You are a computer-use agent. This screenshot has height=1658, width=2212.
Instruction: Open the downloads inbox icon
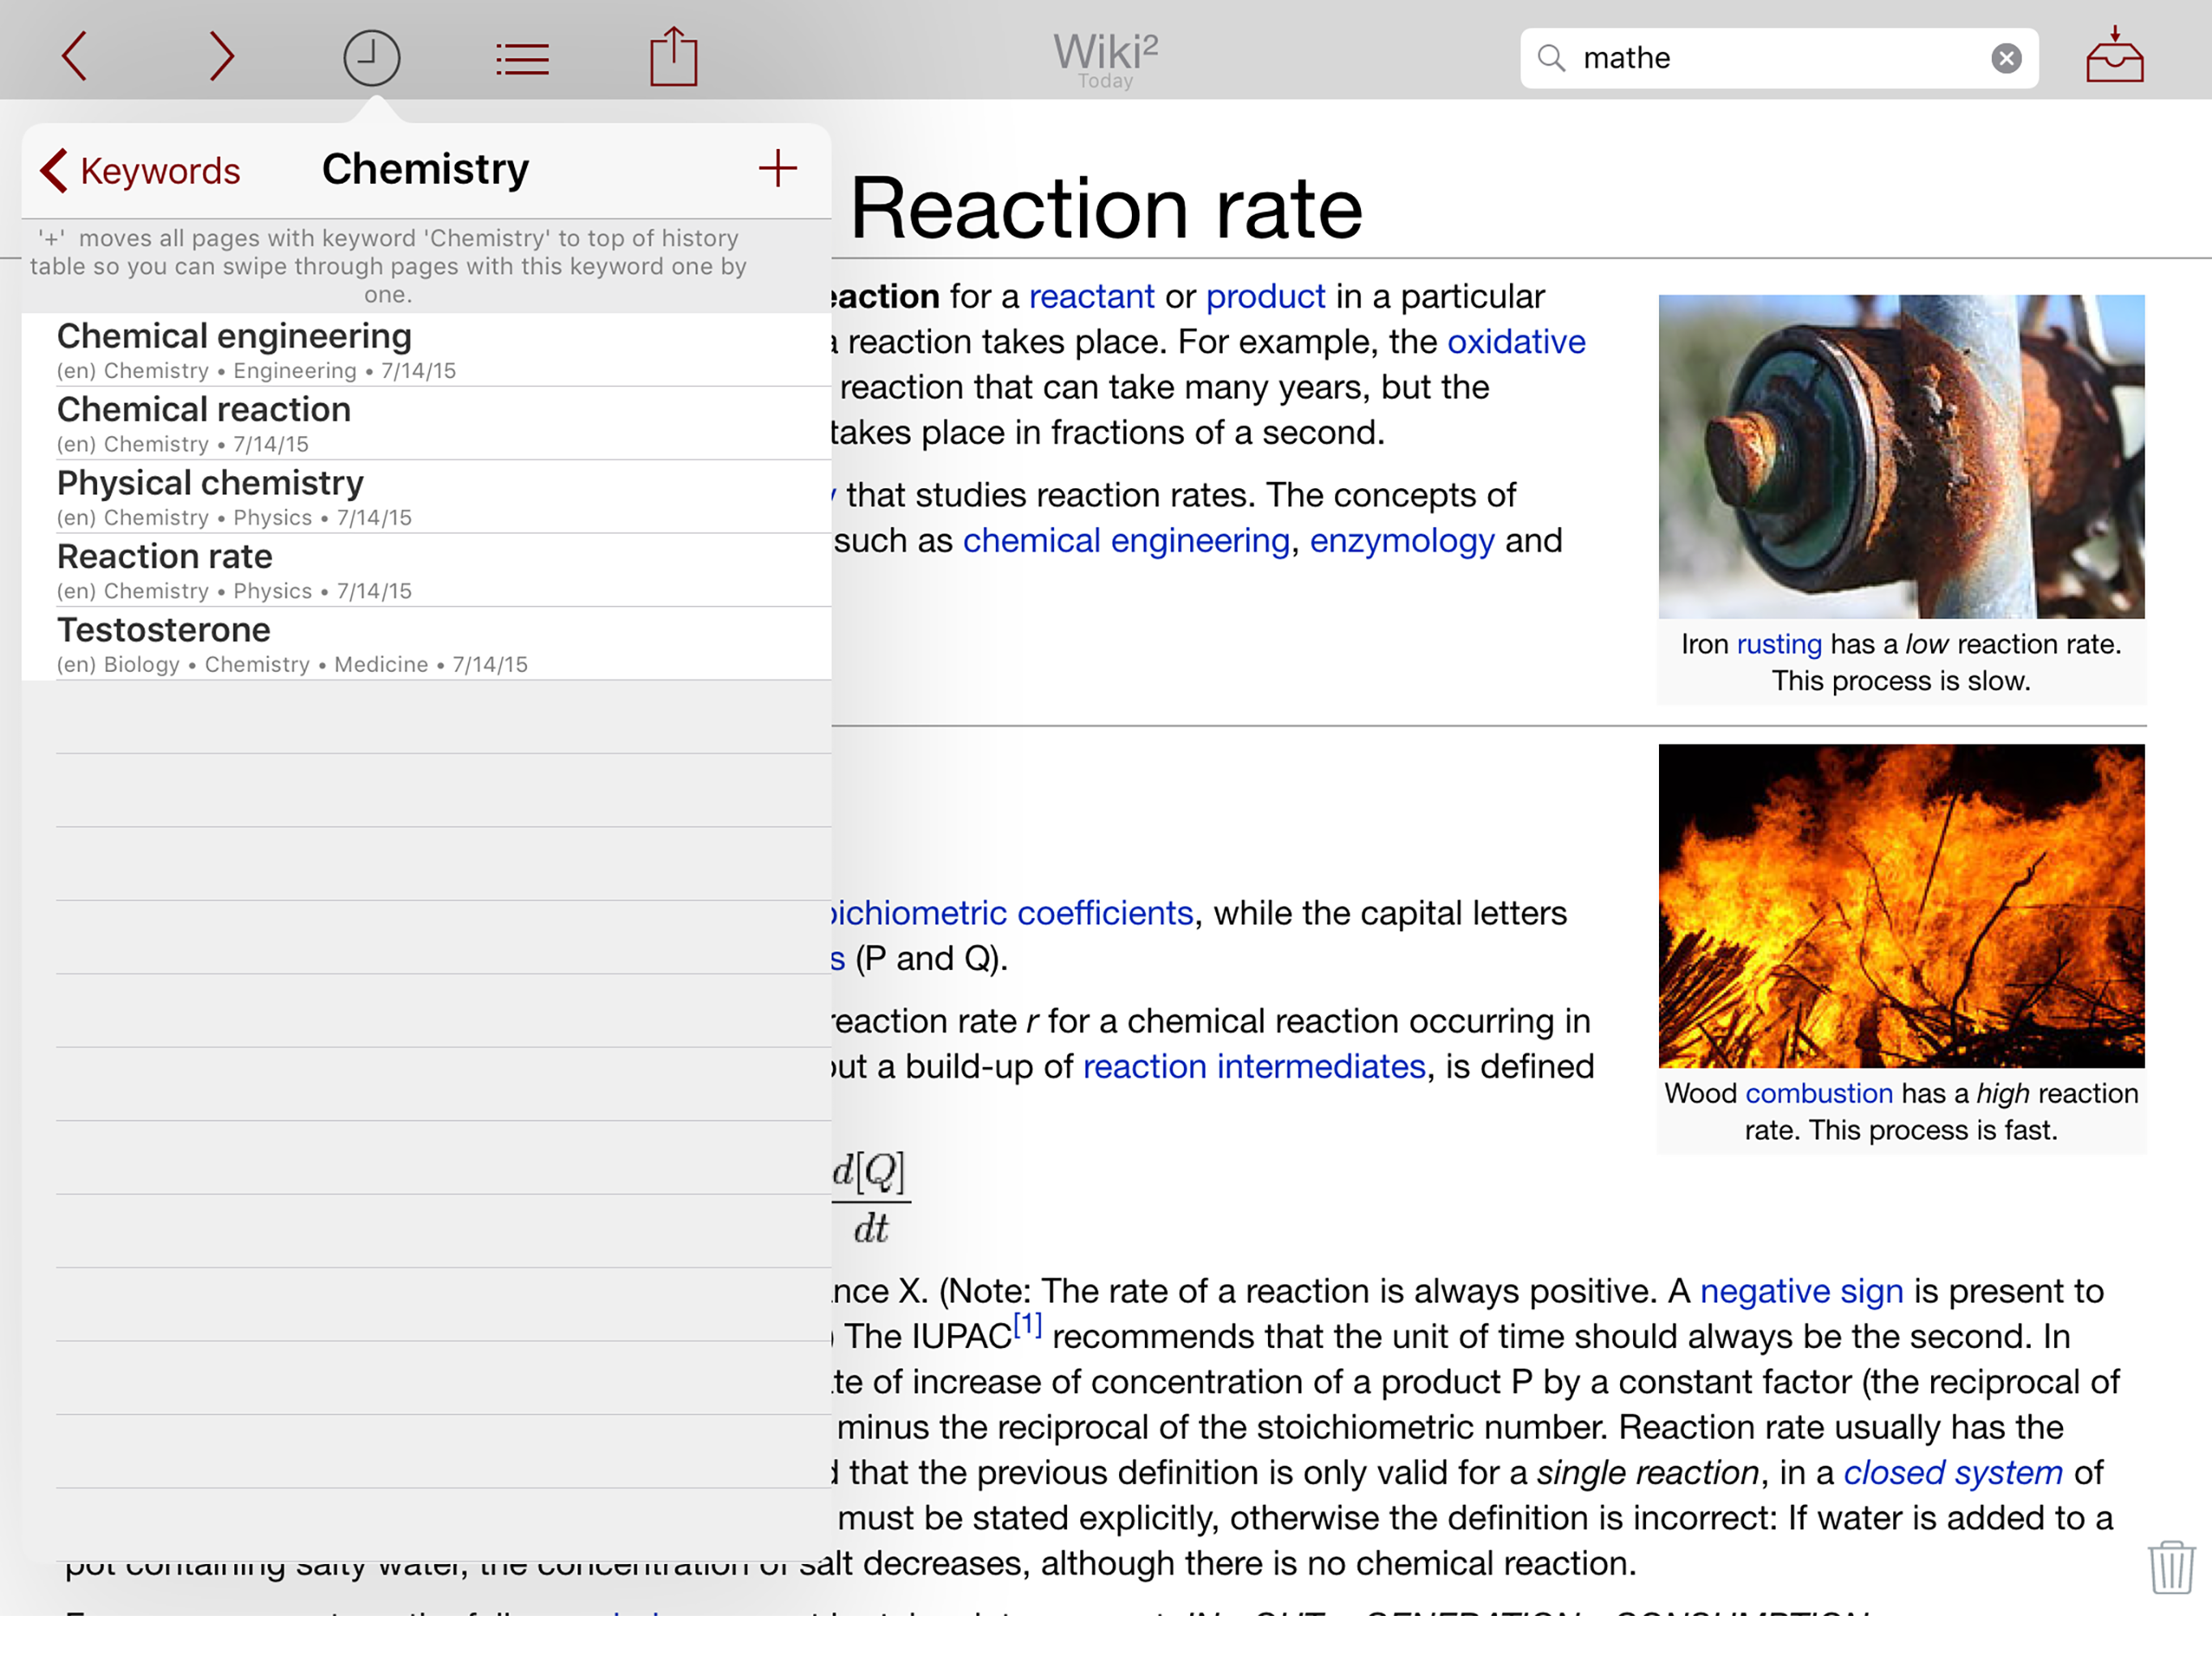[2114, 55]
